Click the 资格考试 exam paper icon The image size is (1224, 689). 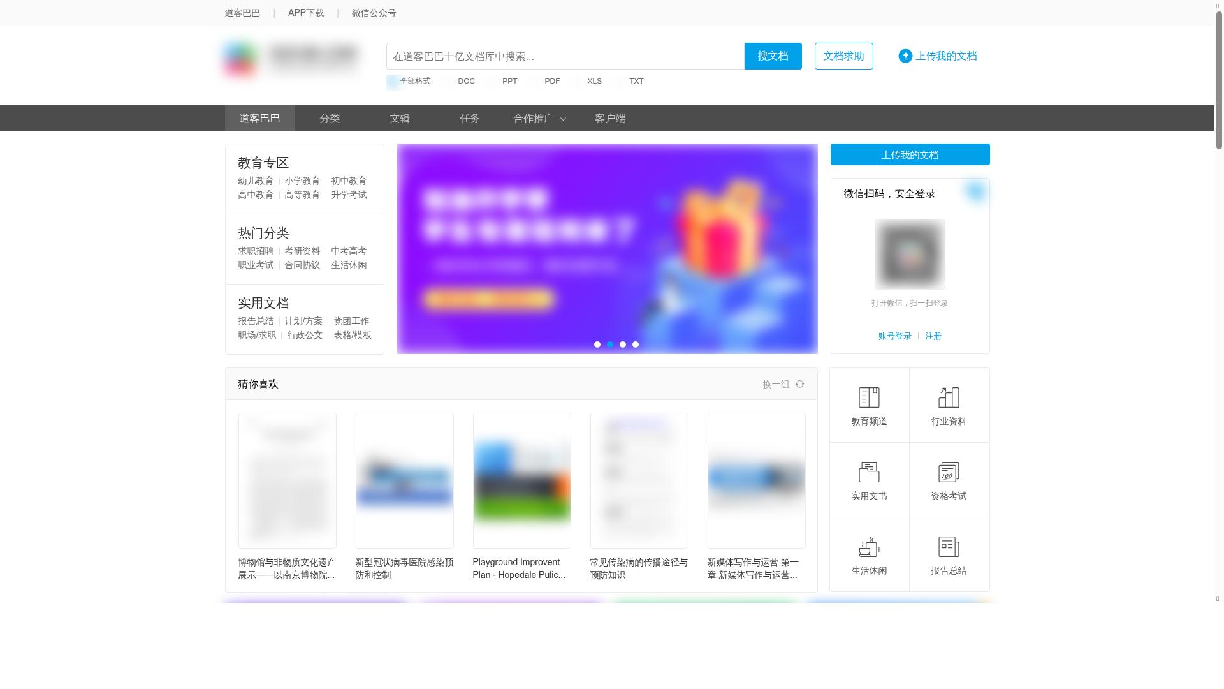(x=949, y=472)
